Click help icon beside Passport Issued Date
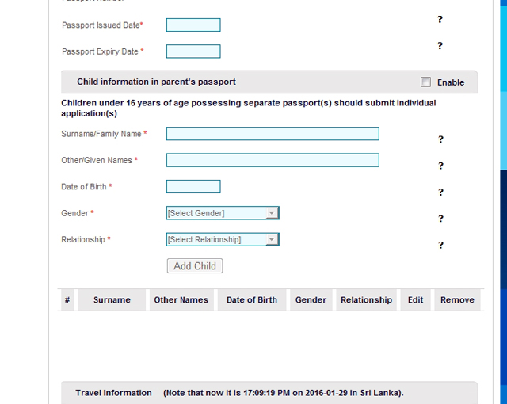Viewport: 507px width, 404px height. [x=440, y=19]
